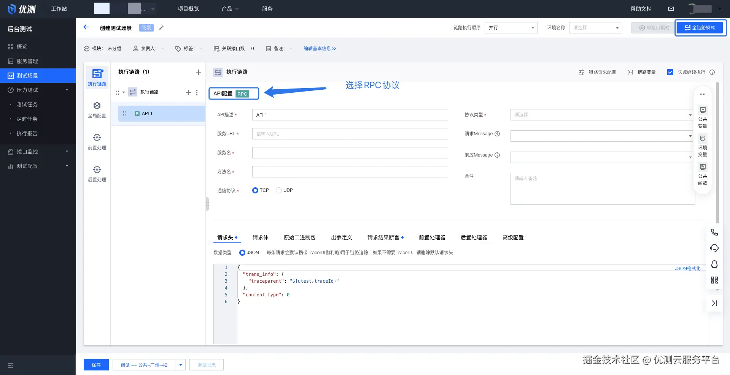
Task: Open the mail messages icon in top bar
Action: tap(671, 9)
